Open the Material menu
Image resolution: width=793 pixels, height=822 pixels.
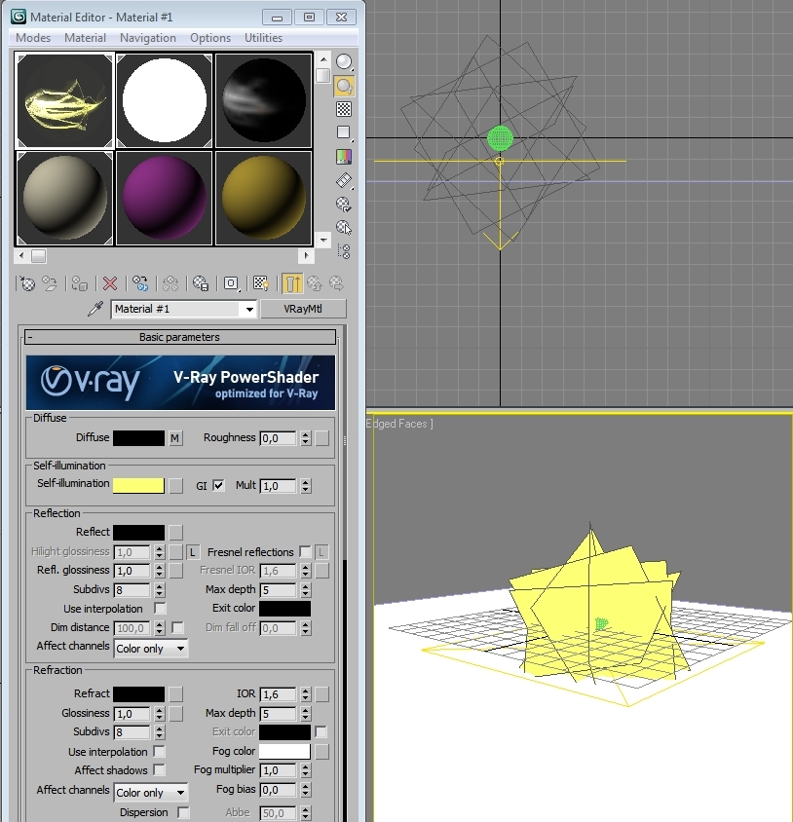click(x=85, y=38)
